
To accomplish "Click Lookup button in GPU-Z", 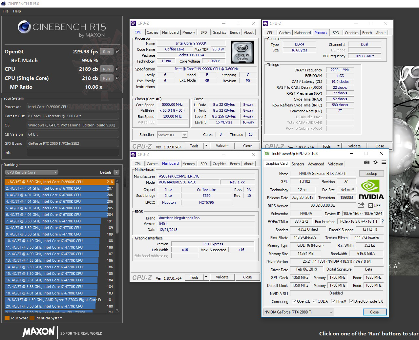I will click(371, 174).
